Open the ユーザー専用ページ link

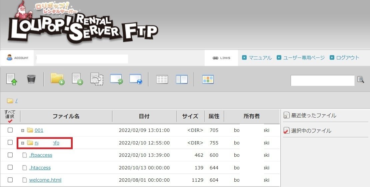(304, 58)
